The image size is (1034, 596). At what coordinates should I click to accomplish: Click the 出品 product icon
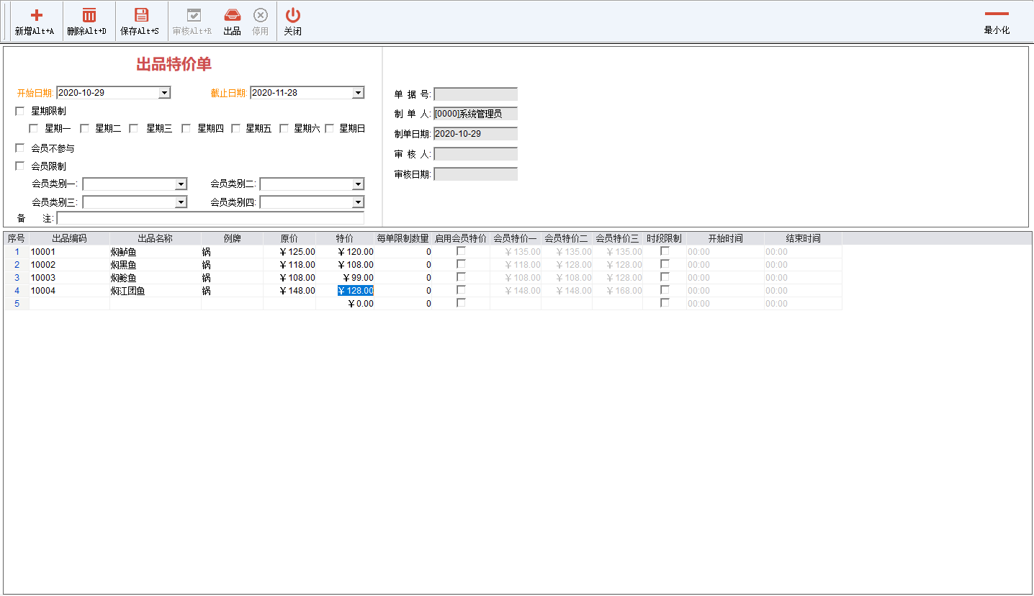[232, 15]
